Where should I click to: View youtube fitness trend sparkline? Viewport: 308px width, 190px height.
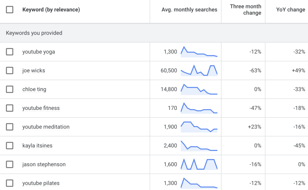pos(199,108)
